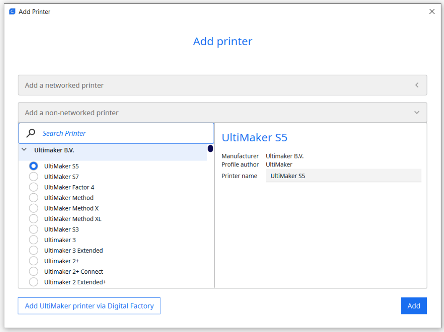Image resolution: width=444 pixels, height=332 pixels.
Task: Select UltiMaker Factor 4 printer option
Action: coord(34,187)
